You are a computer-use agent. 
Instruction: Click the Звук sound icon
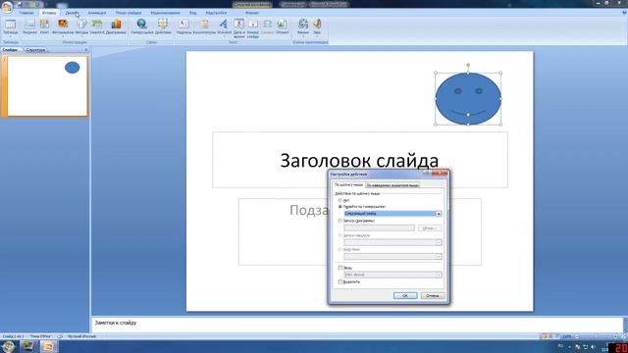click(317, 26)
